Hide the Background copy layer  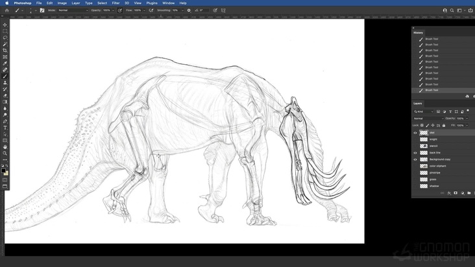[x=415, y=159]
